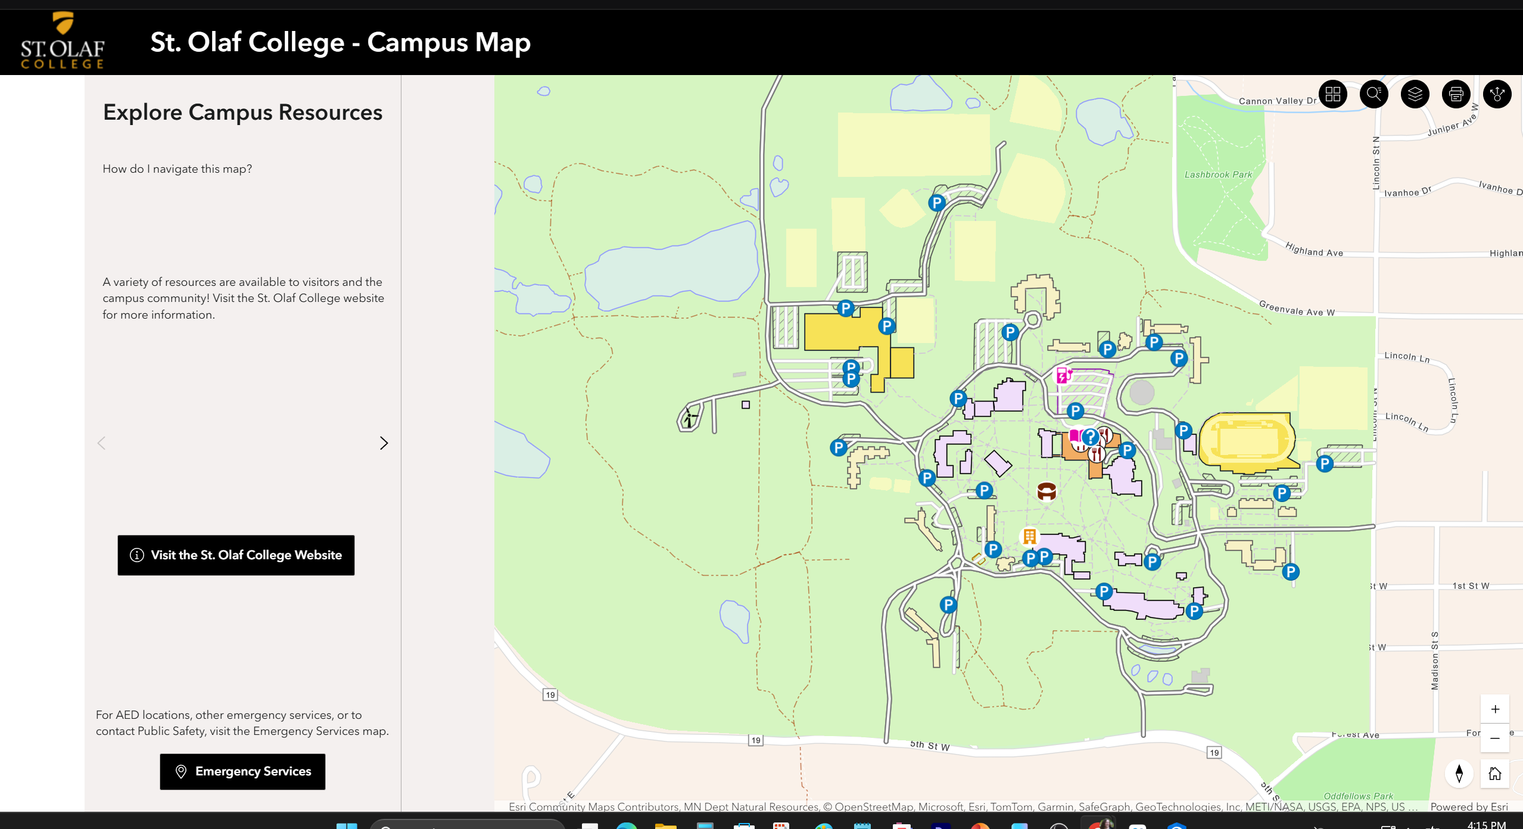The width and height of the screenshot is (1523, 829).
Task: Open the map layers panel
Action: point(1415,94)
